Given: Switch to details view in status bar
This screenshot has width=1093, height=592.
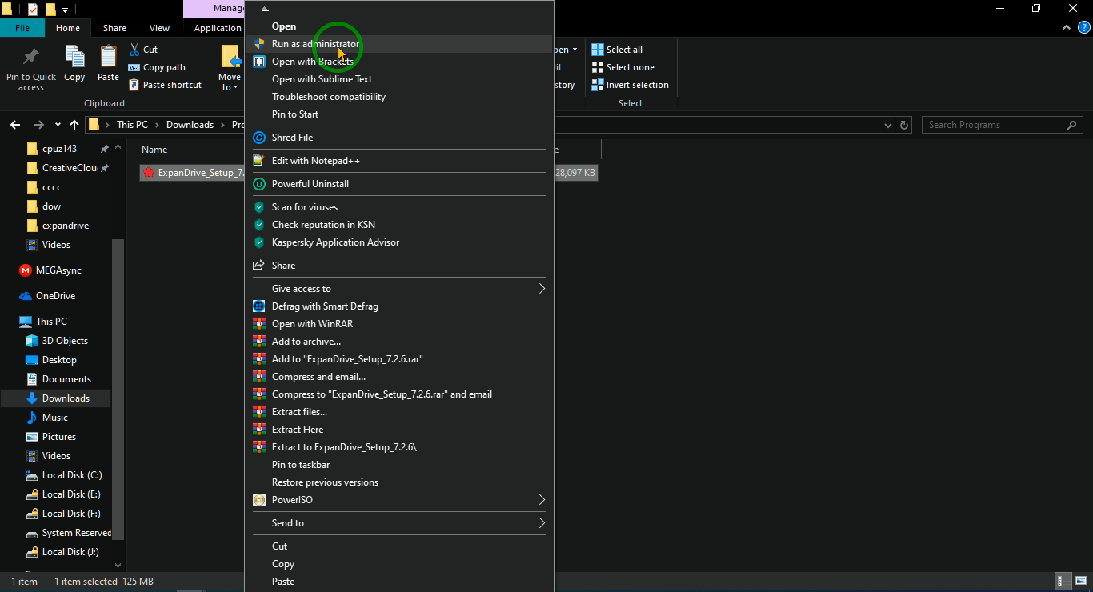Looking at the screenshot, I should (x=1062, y=582).
